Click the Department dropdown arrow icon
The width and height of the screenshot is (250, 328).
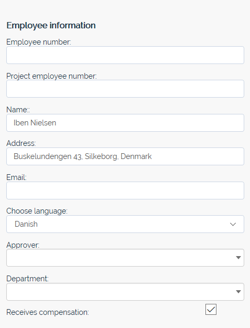pos(238,292)
